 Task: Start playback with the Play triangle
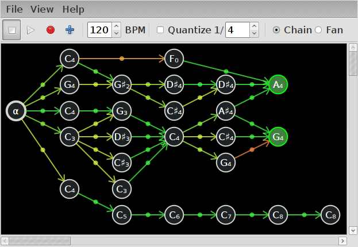pos(30,30)
